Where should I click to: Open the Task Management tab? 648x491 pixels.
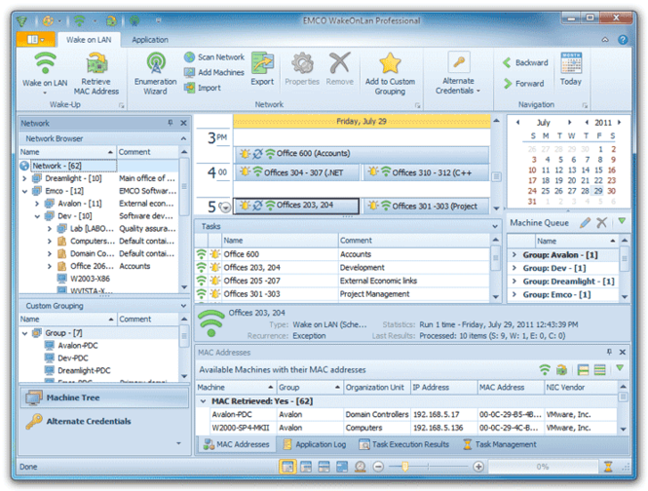(500, 444)
